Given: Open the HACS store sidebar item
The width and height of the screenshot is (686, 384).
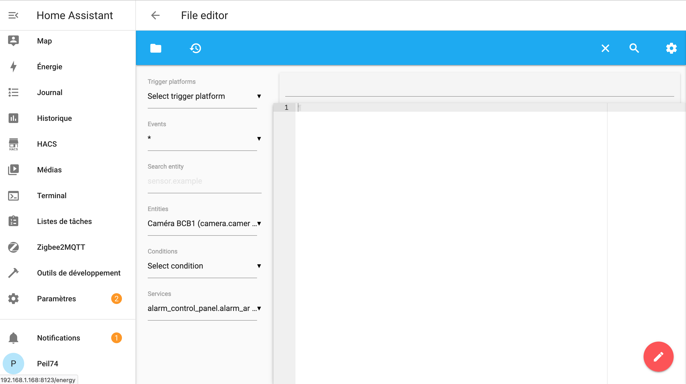Looking at the screenshot, I should pyautogui.click(x=47, y=144).
